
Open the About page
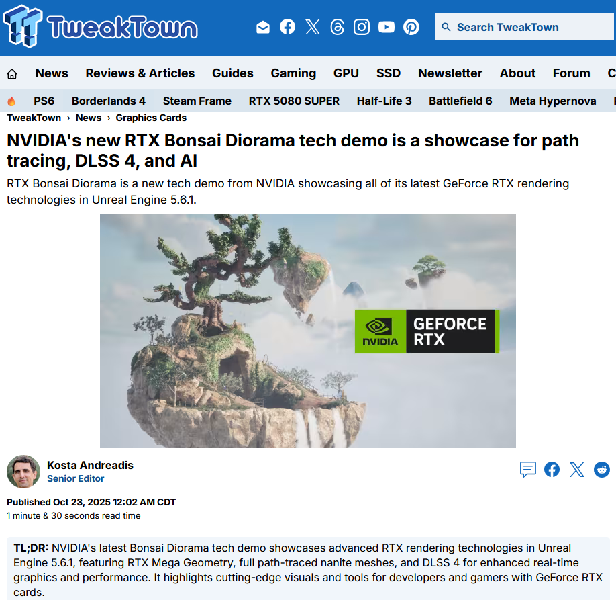tap(517, 73)
